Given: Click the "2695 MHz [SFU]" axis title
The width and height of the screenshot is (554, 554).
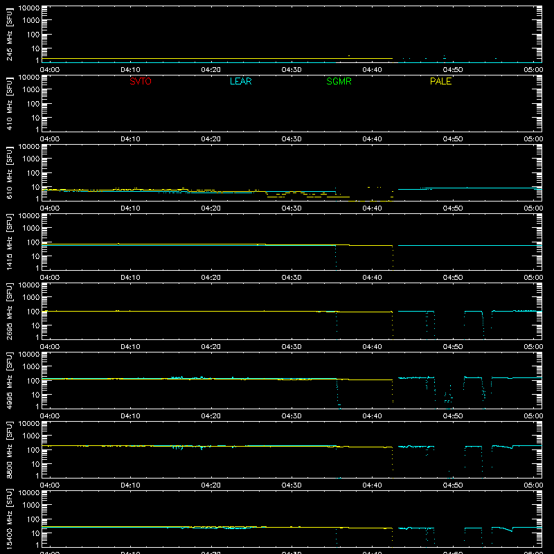Looking at the screenshot, I should [x=9, y=312].
